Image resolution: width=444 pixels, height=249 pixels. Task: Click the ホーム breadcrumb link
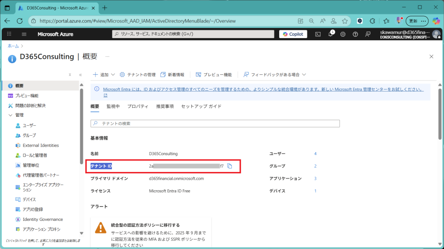(x=13, y=45)
